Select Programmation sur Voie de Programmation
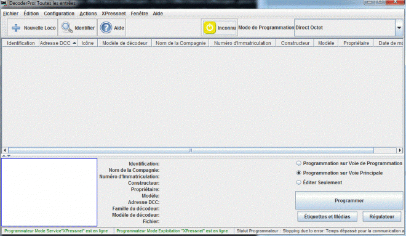This screenshot has width=406, height=236. pyautogui.click(x=298, y=163)
